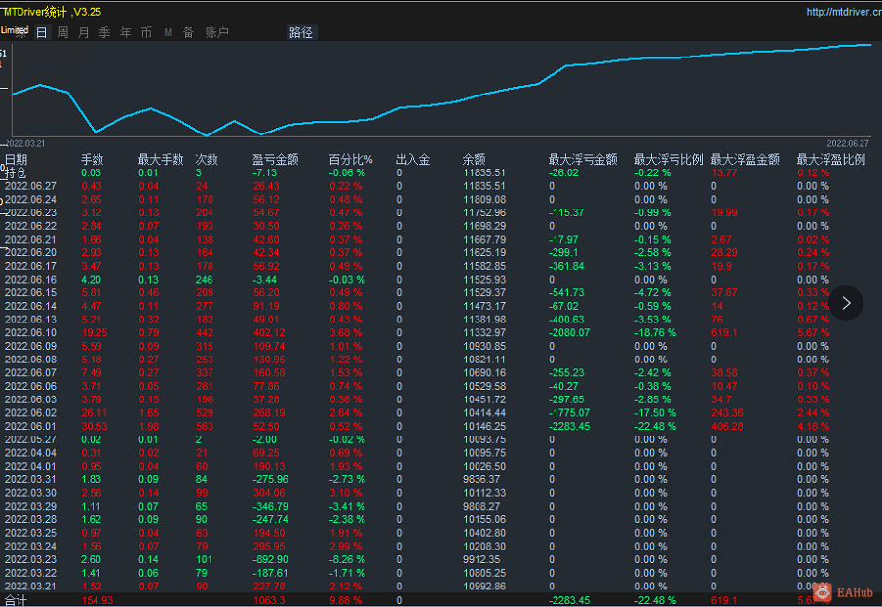Open the 币 currency tab

(146, 32)
